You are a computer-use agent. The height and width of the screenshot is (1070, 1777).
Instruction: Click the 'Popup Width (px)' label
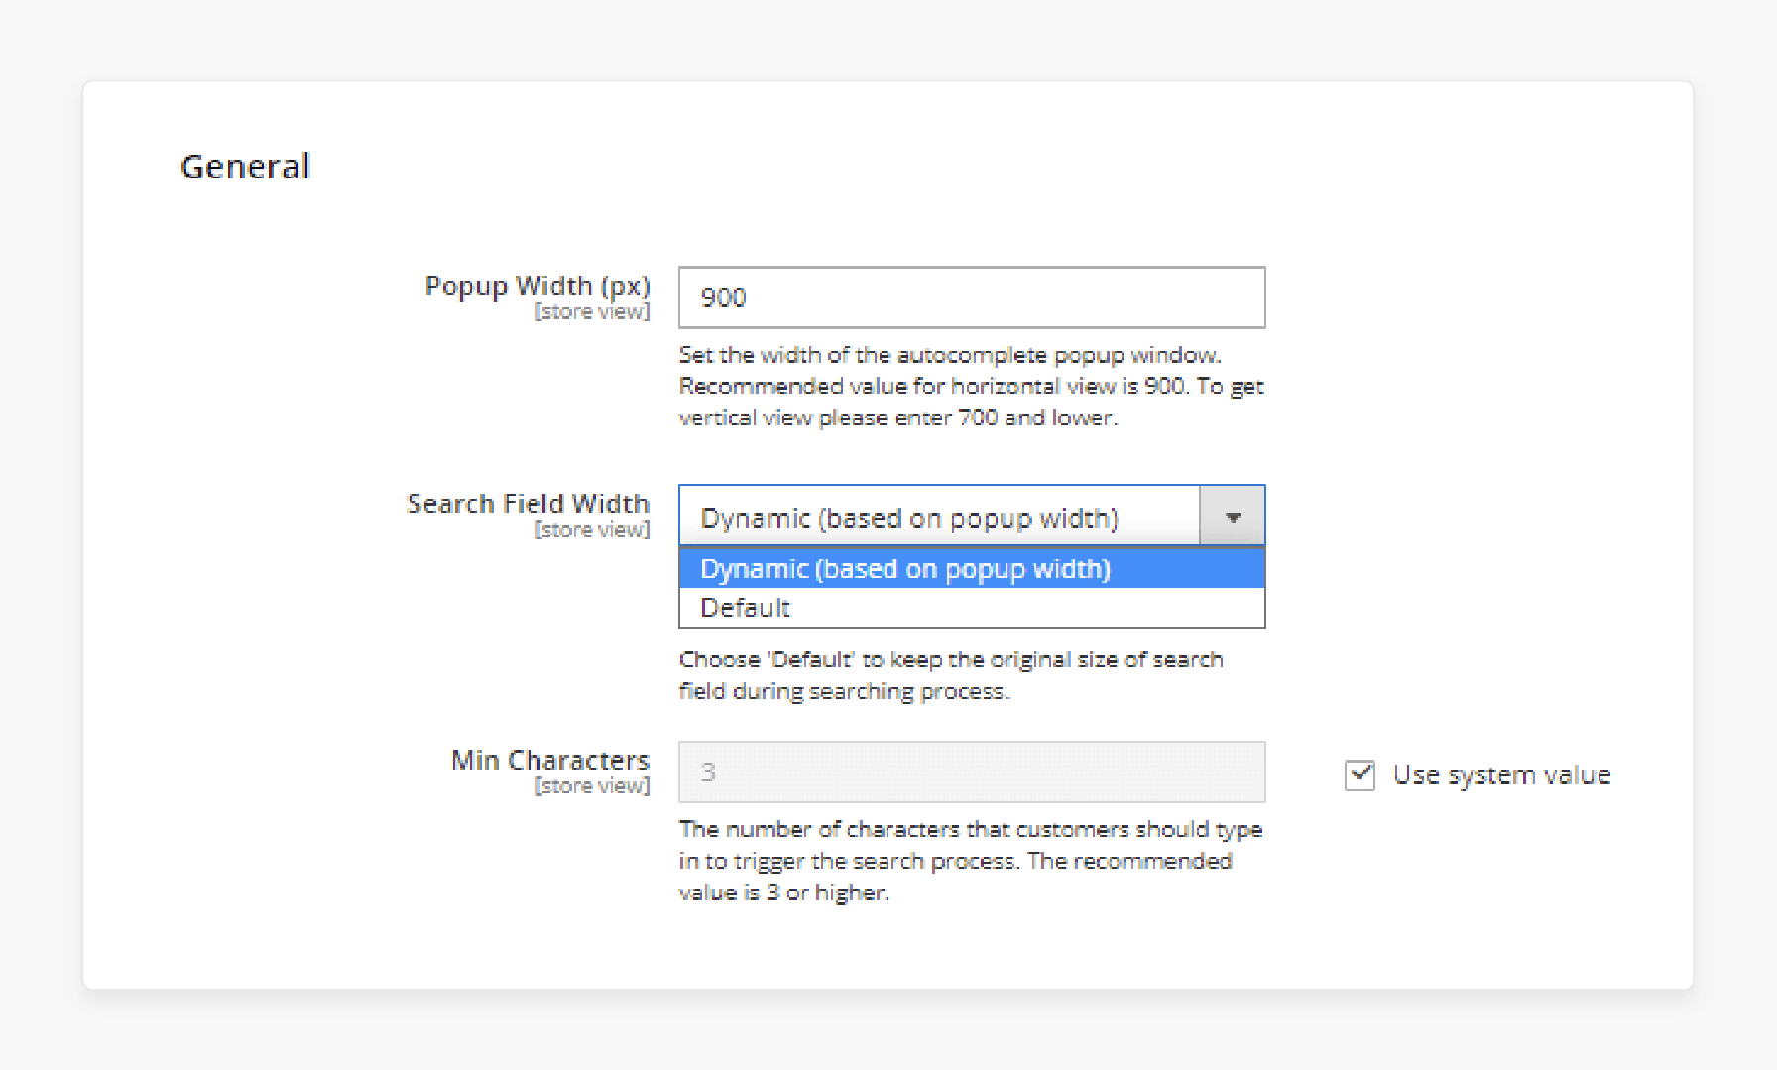point(537,286)
